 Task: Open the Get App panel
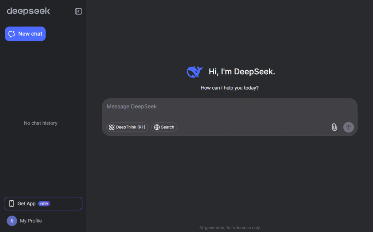pos(43,204)
